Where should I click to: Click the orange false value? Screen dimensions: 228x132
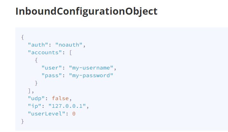click(x=60, y=98)
